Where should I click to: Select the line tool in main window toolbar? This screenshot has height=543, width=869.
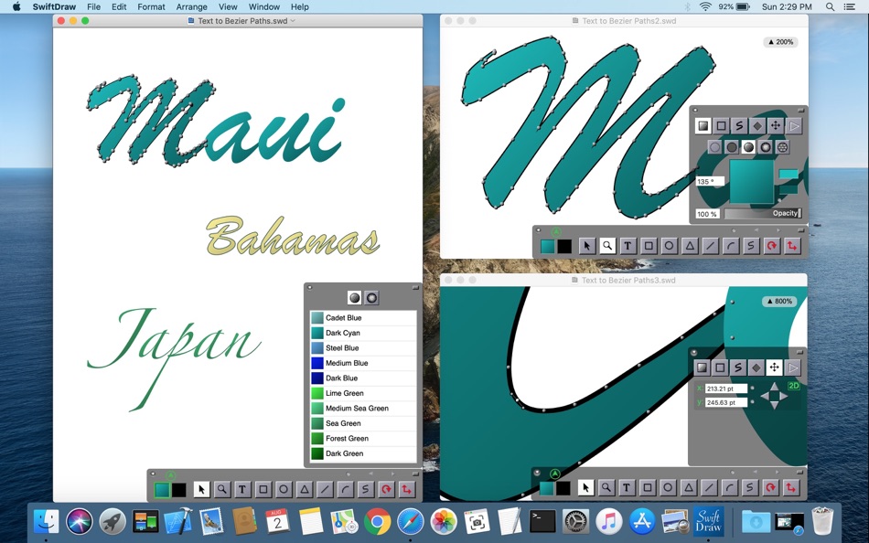(x=325, y=489)
